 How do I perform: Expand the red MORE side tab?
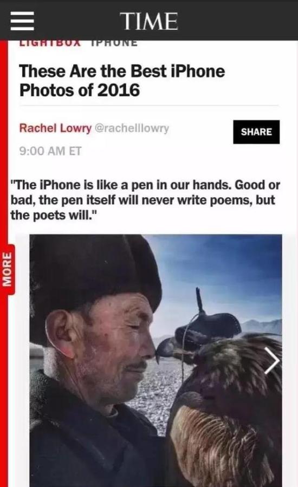(x=7, y=270)
